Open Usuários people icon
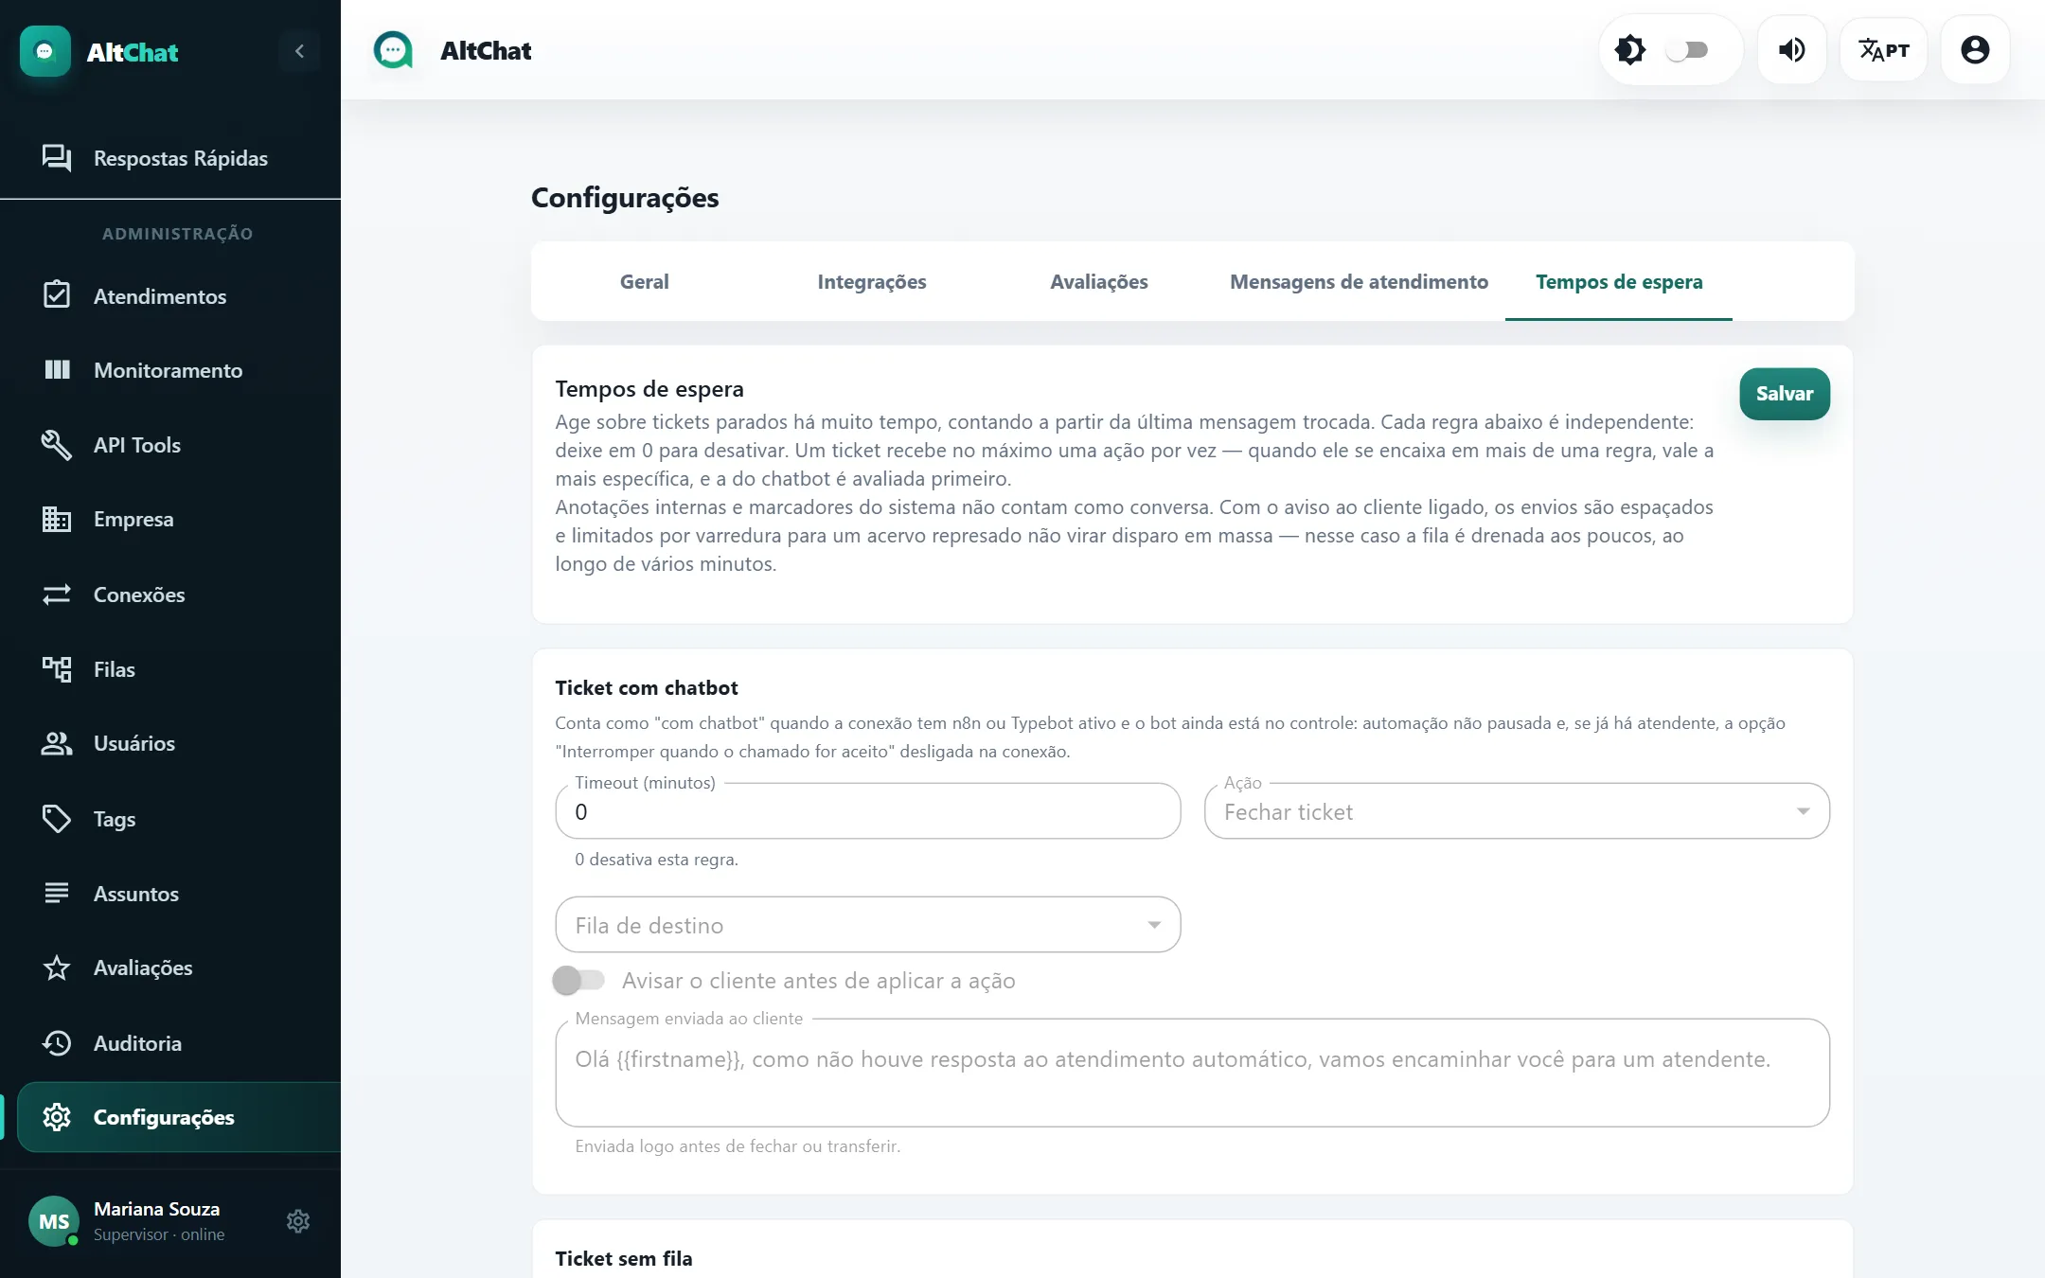 click(x=57, y=743)
